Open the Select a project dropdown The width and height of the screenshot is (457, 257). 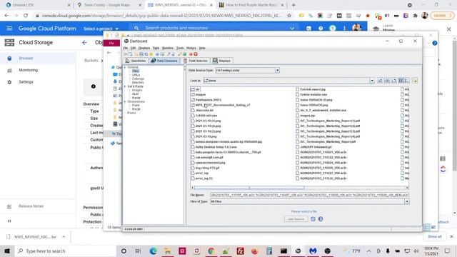coord(101,29)
